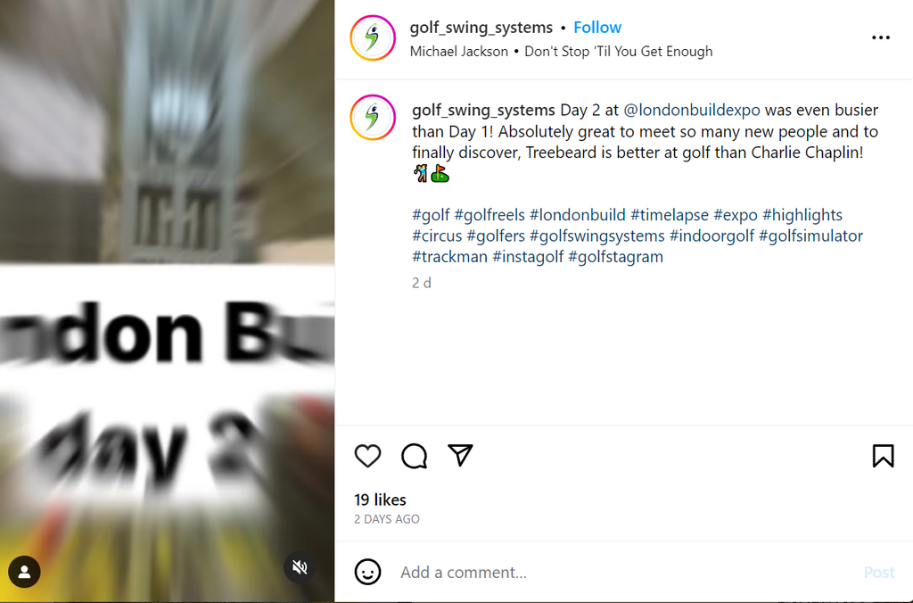Open comments via speech bubble icon
The image size is (913, 603).
click(x=414, y=456)
